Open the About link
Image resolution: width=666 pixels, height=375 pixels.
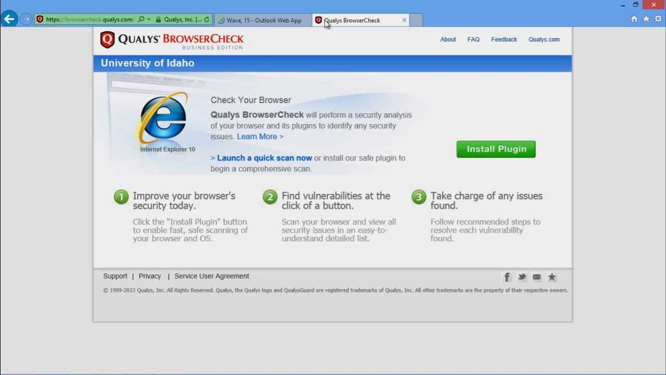pyautogui.click(x=448, y=40)
